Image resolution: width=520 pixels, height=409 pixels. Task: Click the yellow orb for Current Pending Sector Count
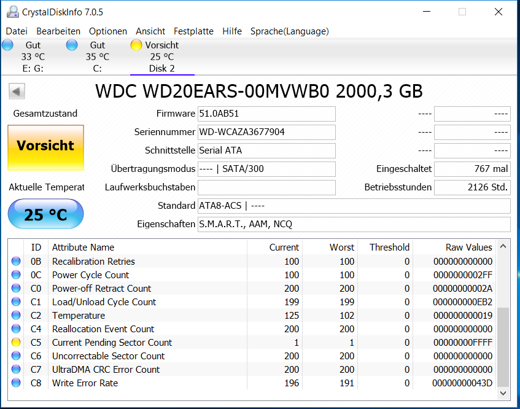click(16, 342)
